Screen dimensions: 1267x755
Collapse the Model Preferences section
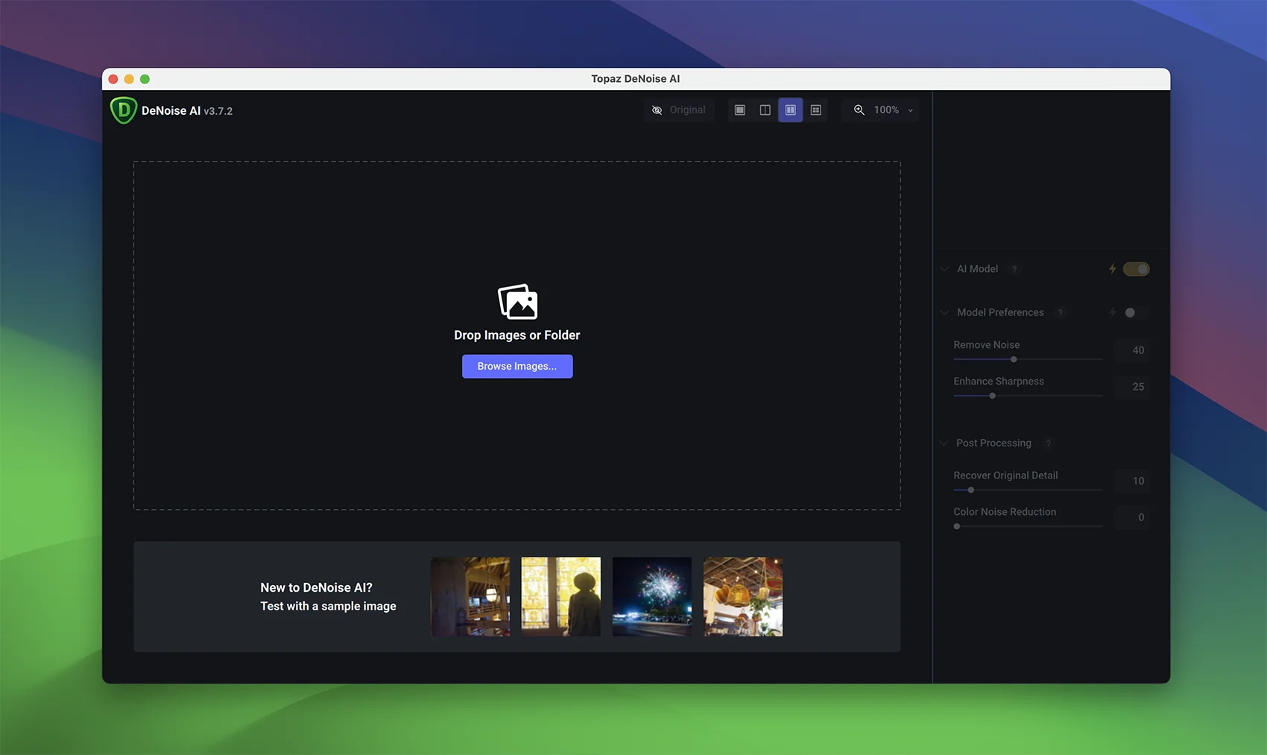pos(944,312)
